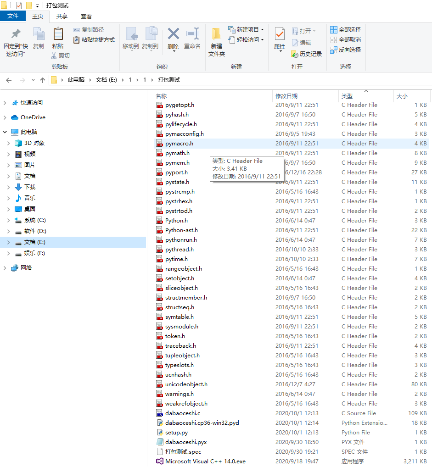Screen dimensions: 432x467
Task: Go up one folder with the up arrow
Action: pos(43,80)
